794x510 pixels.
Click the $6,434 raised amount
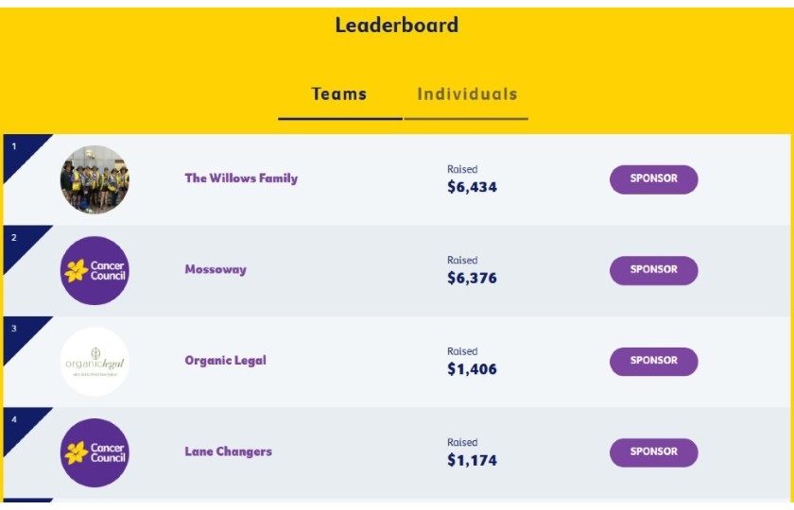tap(472, 187)
